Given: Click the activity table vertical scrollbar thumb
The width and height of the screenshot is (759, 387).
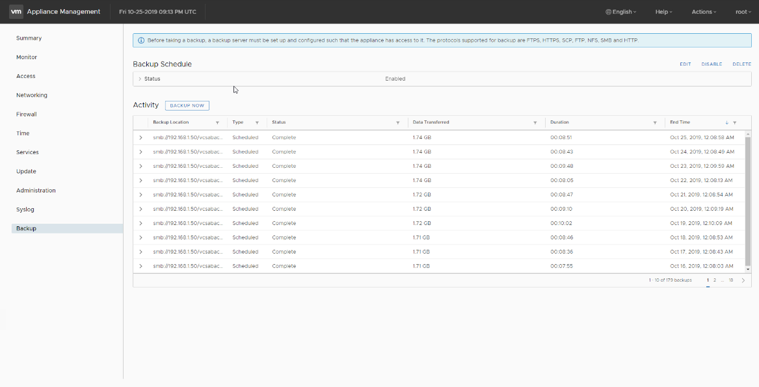Looking at the screenshot, I should pos(748,201).
